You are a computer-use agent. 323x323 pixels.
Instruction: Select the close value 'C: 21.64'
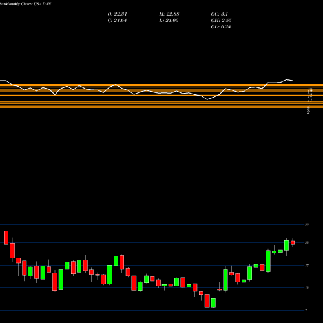point(117,21)
